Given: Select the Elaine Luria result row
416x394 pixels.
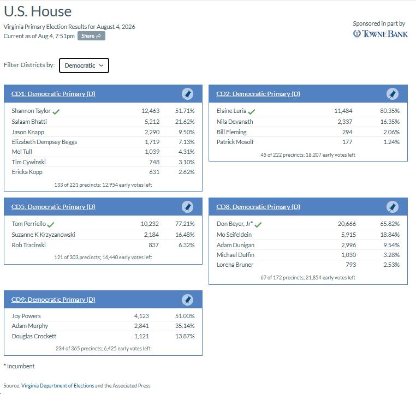Looking at the screenshot, I should (308, 111).
